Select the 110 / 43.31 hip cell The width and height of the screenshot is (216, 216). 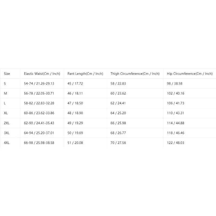[175, 113]
